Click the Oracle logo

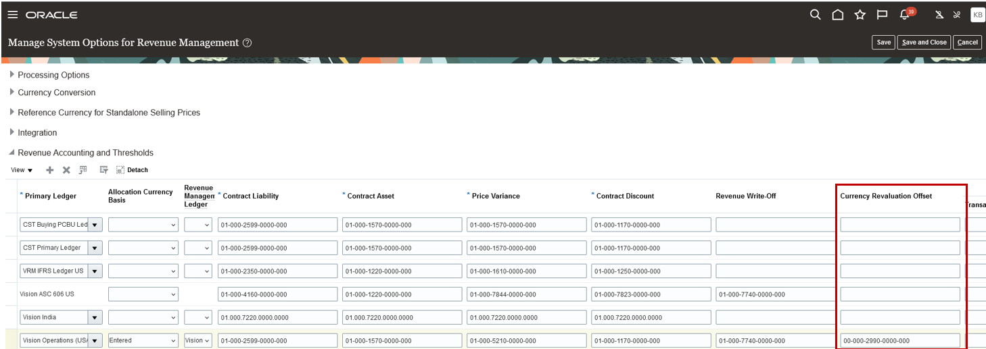pos(51,15)
